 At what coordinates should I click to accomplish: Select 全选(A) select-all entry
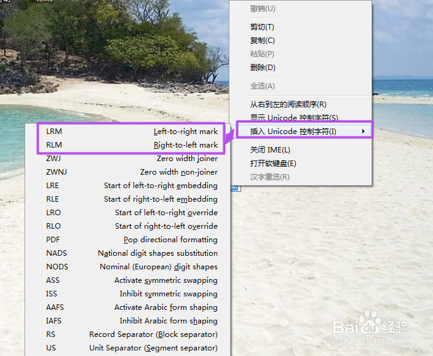[x=301, y=86]
